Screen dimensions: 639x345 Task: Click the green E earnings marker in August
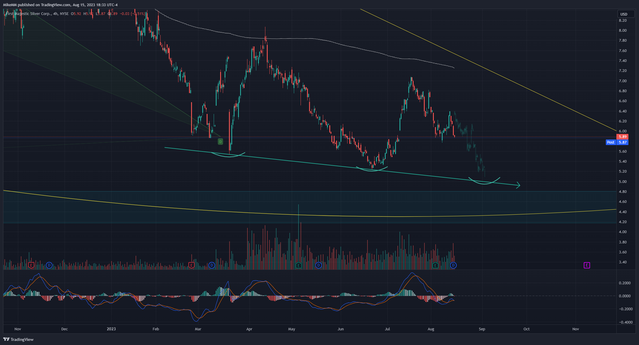(x=435, y=265)
